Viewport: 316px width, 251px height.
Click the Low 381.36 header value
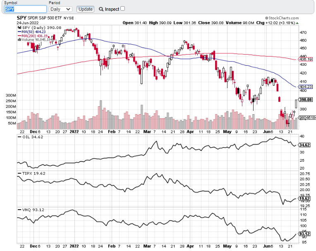(184, 23)
